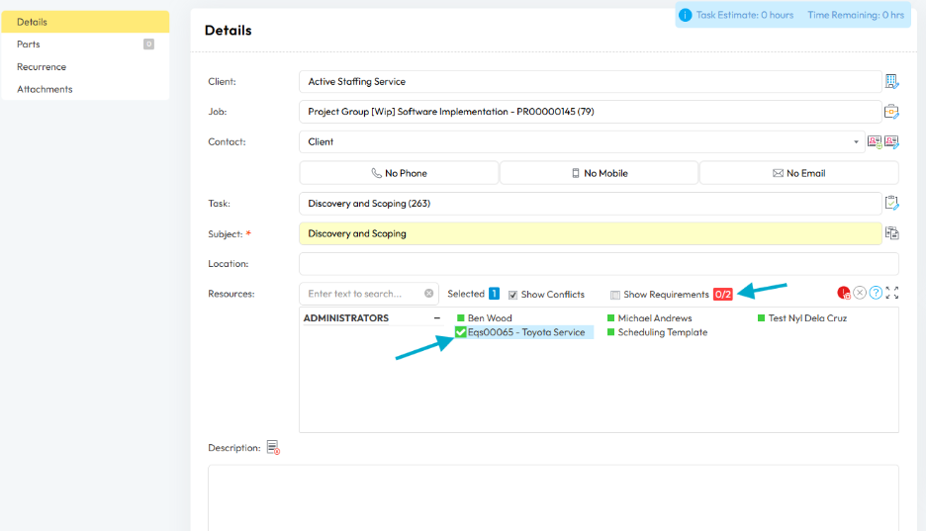This screenshot has height=531, width=926.
Task: Open the Recurrence tab
Action: (42, 67)
